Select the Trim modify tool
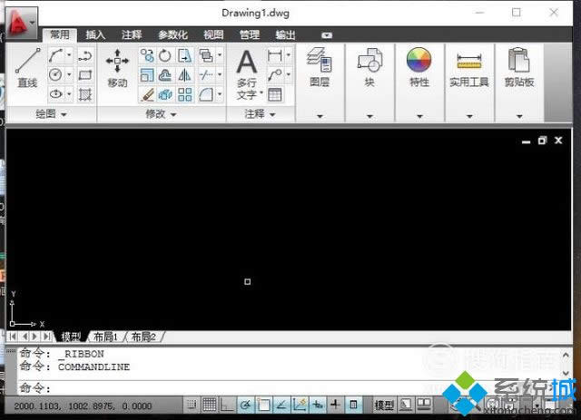The width and height of the screenshot is (581, 420). coord(206,75)
